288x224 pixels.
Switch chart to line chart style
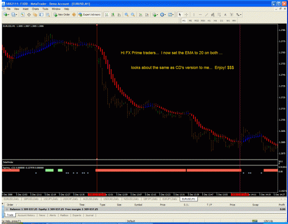[x=119, y=14]
